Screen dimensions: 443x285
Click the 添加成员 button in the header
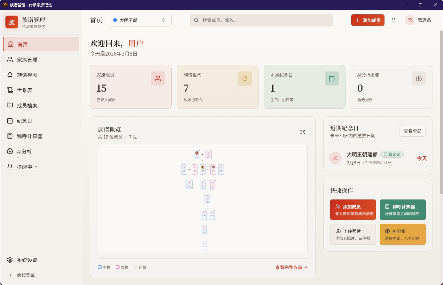[368, 20]
